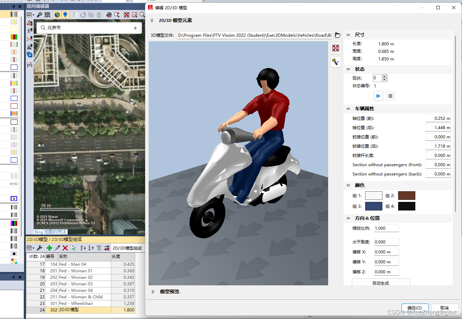
Task: Click the red X delete icon in model list
Action: [65, 248]
